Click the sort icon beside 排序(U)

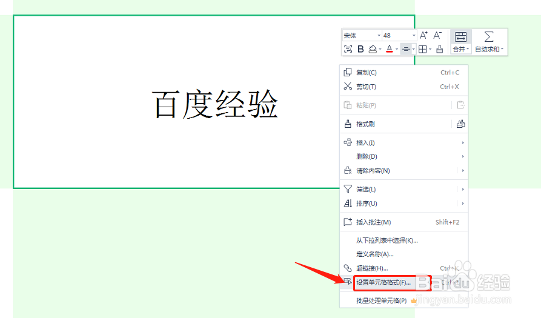[x=348, y=203]
